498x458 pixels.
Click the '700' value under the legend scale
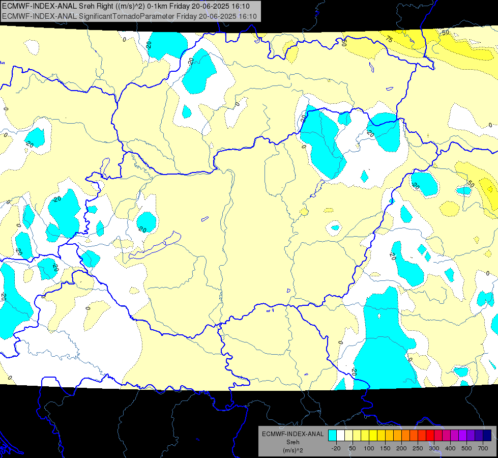[x=483, y=448]
